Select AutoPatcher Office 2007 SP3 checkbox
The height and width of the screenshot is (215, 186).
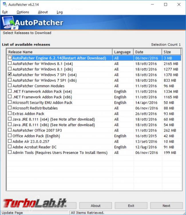[10, 130]
